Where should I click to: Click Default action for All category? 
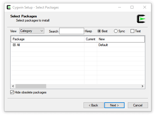pyautogui.click(x=103, y=45)
